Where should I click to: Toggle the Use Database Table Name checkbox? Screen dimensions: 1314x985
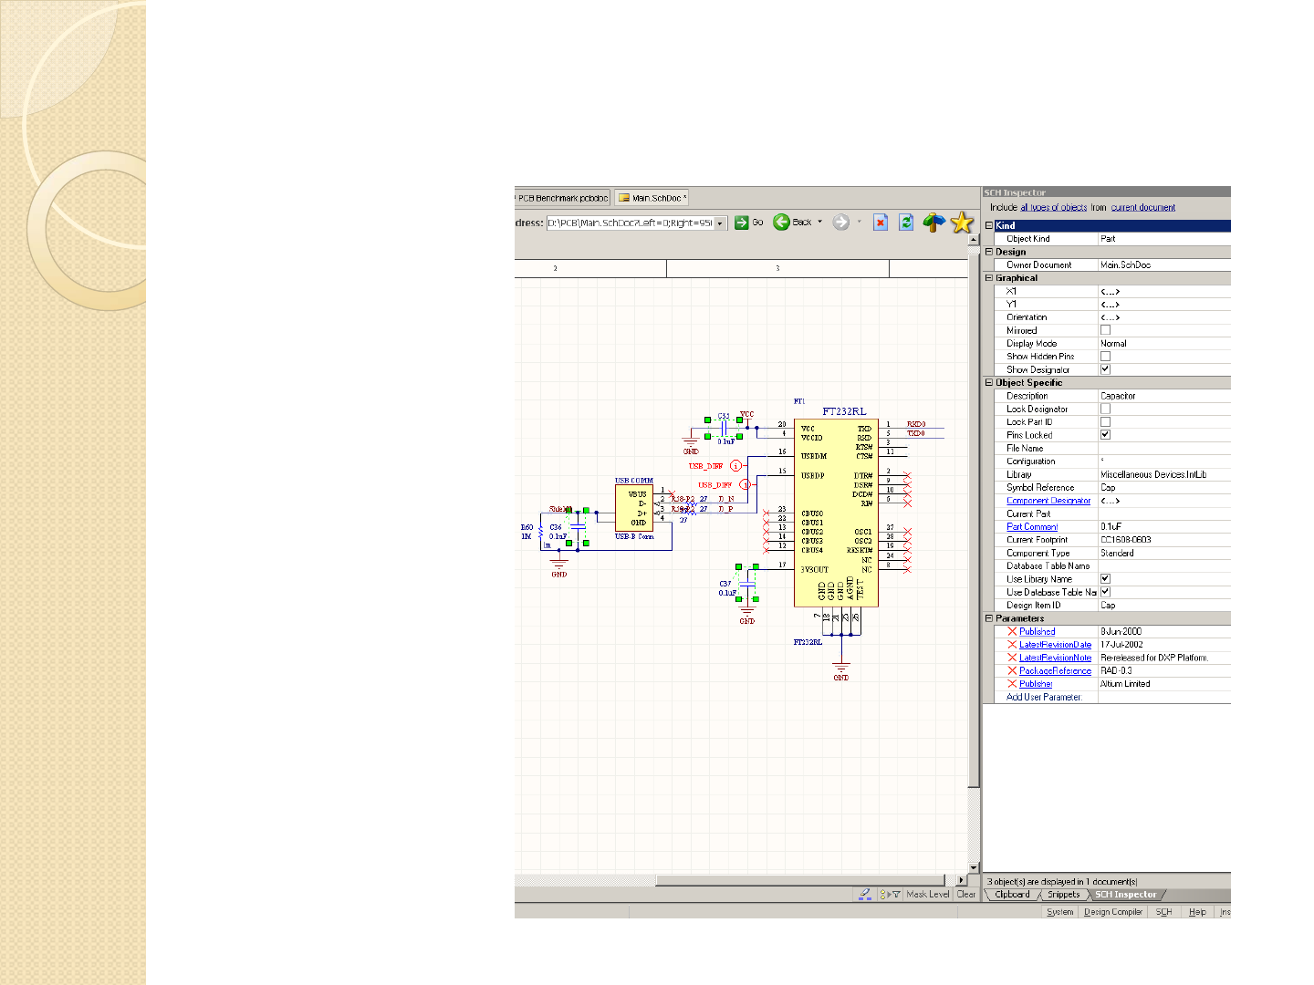tap(1105, 592)
